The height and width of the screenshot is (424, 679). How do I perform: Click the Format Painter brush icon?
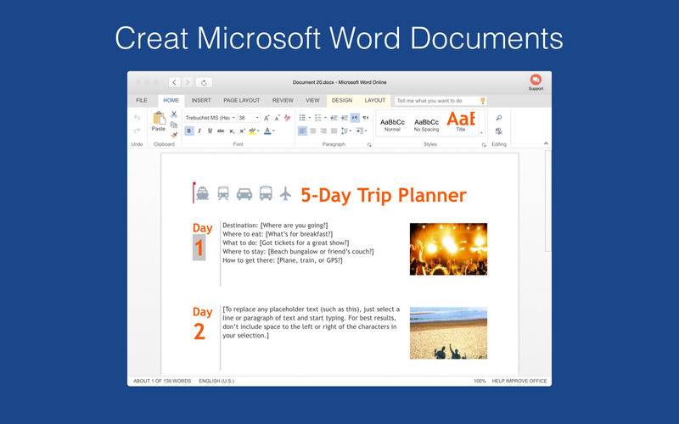pyautogui.click(x=174, y=135)
